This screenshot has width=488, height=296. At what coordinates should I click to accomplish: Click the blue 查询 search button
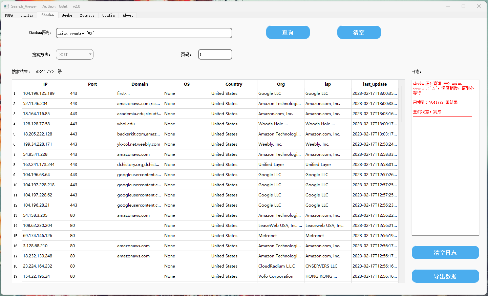288,33
